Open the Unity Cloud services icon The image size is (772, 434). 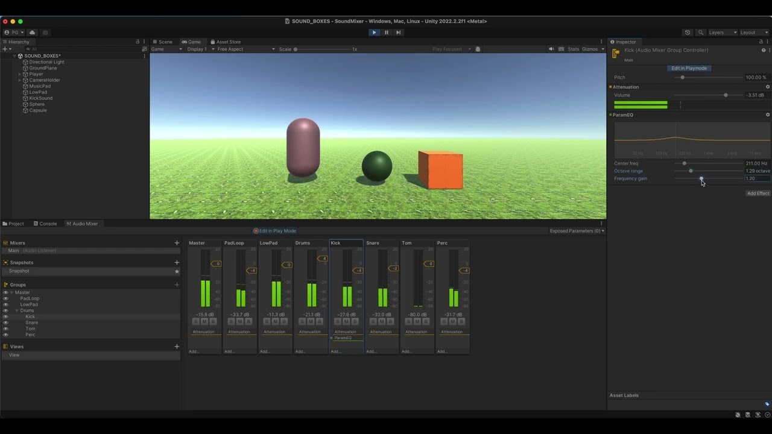[33, 33]
